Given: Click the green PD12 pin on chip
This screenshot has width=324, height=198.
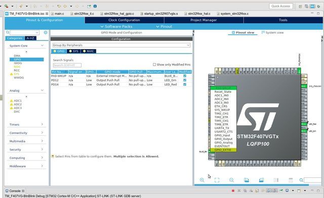Looking at the screenshot, I should click(304, 131).
